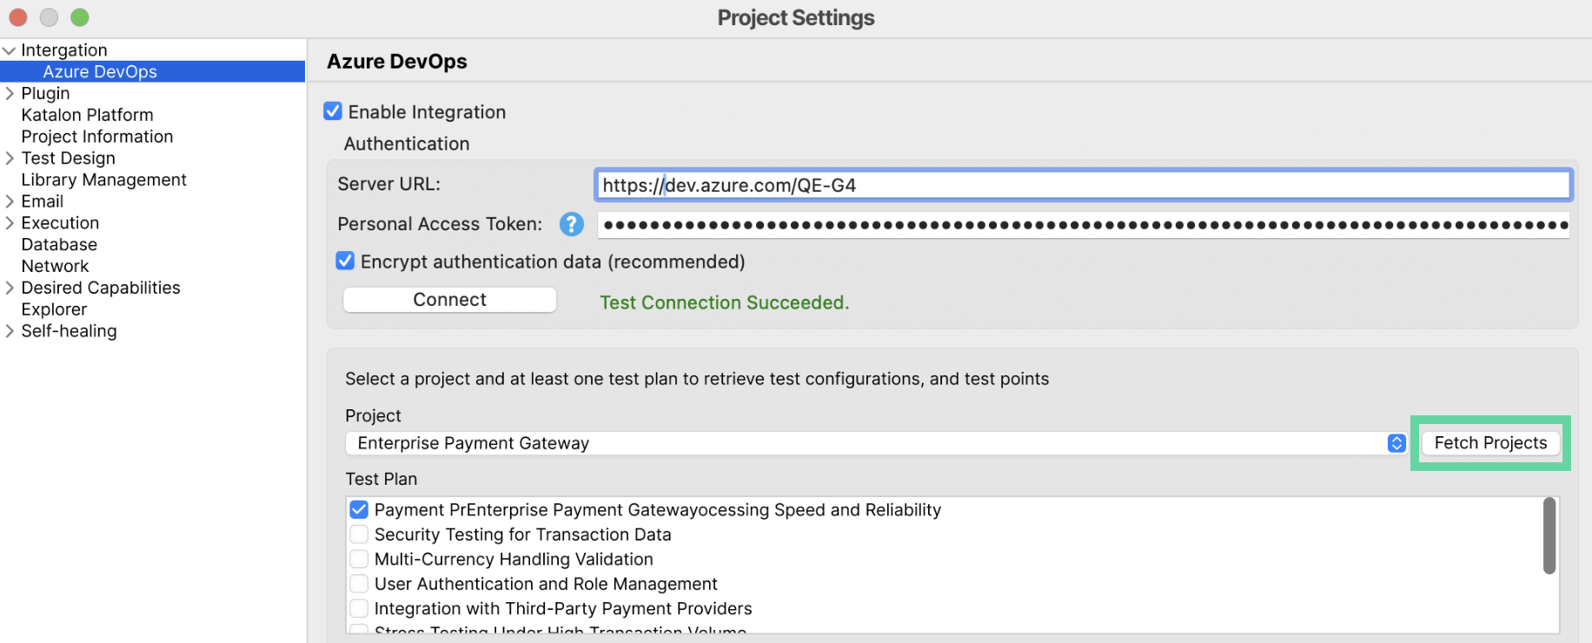Image resolution: width=1592 pixels, height=643 pixels.
Task: Click the 'Test Connection Succeeded.' status text
Action: pyautogui.click(x=724, y=302)
